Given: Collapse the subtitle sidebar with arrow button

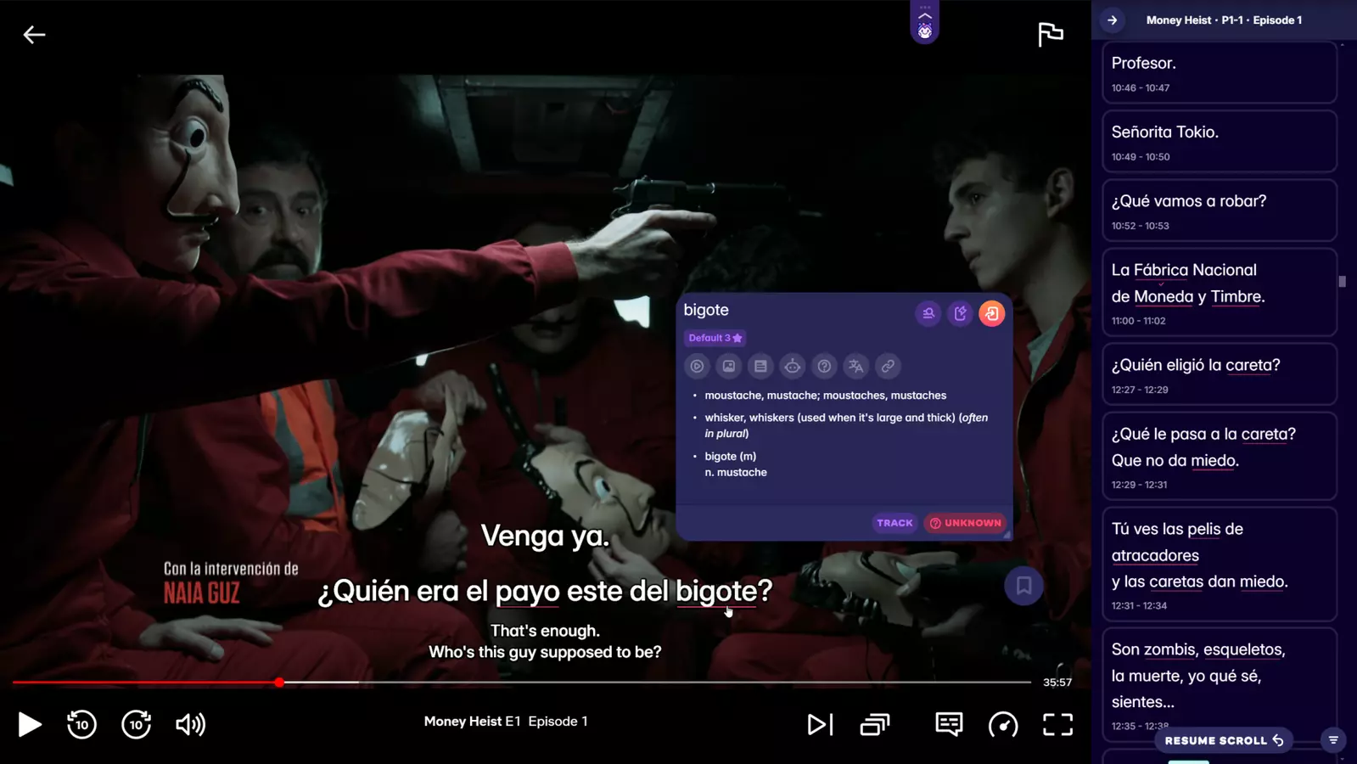Looking at the screenshot, I should click(x=1112, y=20).
